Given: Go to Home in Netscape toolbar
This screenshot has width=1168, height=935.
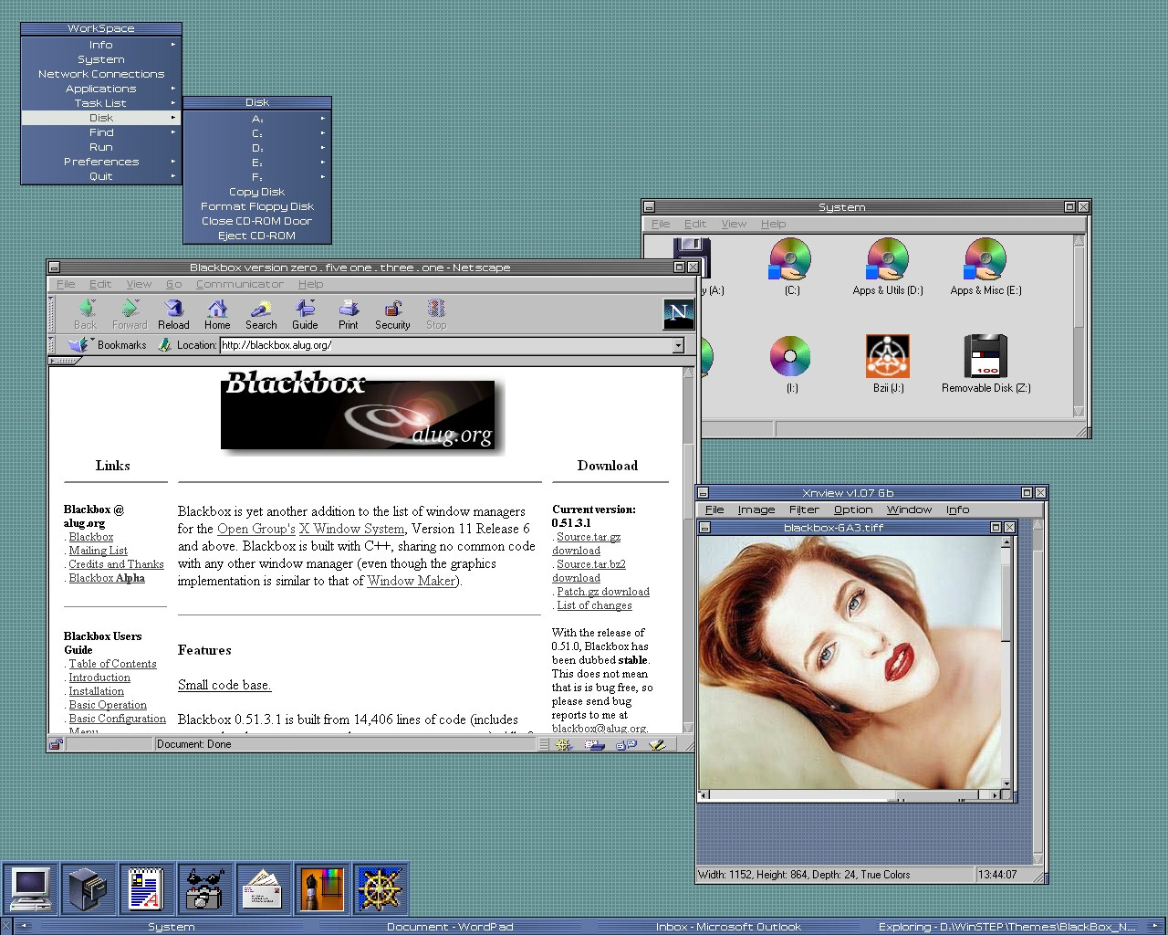Looking at the screenshot, I should (x=217, y=314).
